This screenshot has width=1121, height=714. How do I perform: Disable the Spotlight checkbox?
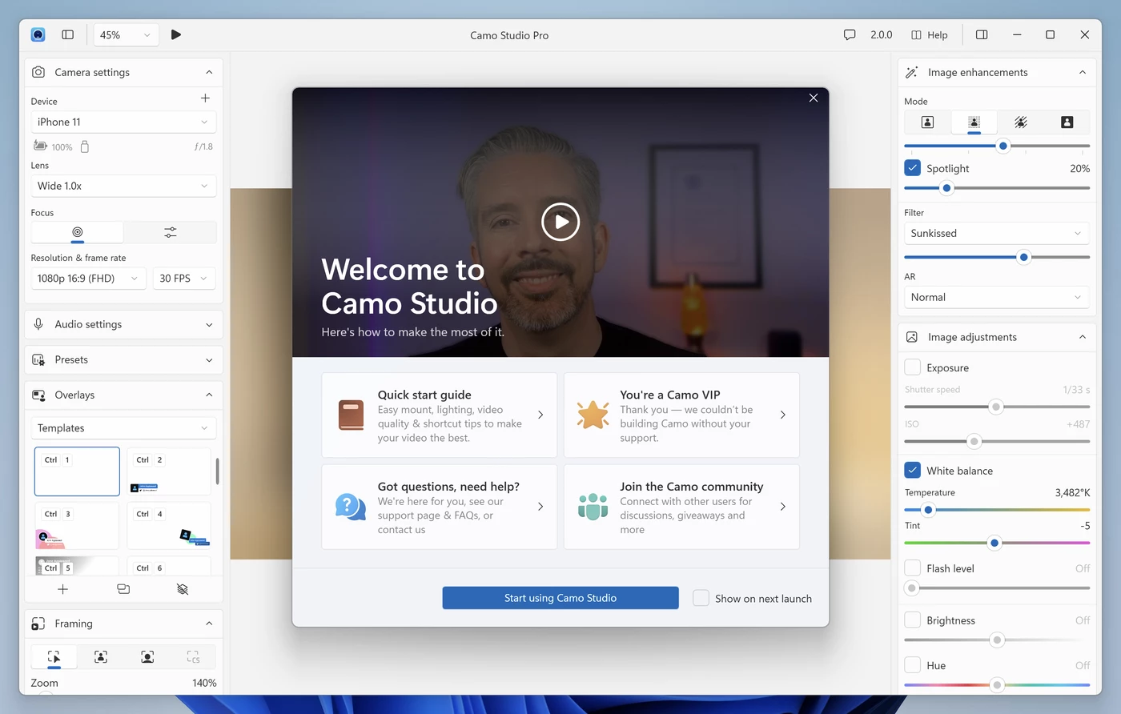[x=912, y=168]
